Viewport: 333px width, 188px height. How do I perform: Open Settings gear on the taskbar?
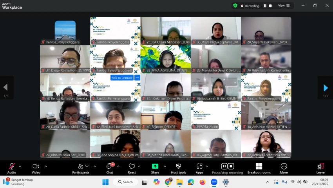(226, 182)
